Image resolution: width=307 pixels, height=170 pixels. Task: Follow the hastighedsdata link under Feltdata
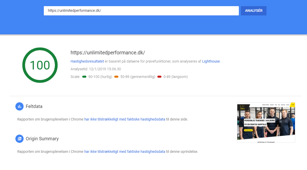pyautogui.click(x=125, y=119)
